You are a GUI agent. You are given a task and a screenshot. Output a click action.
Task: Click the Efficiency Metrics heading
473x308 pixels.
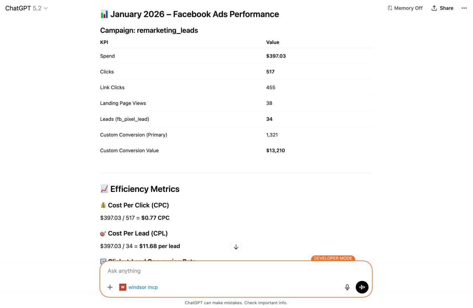click(x=144, y=189)
